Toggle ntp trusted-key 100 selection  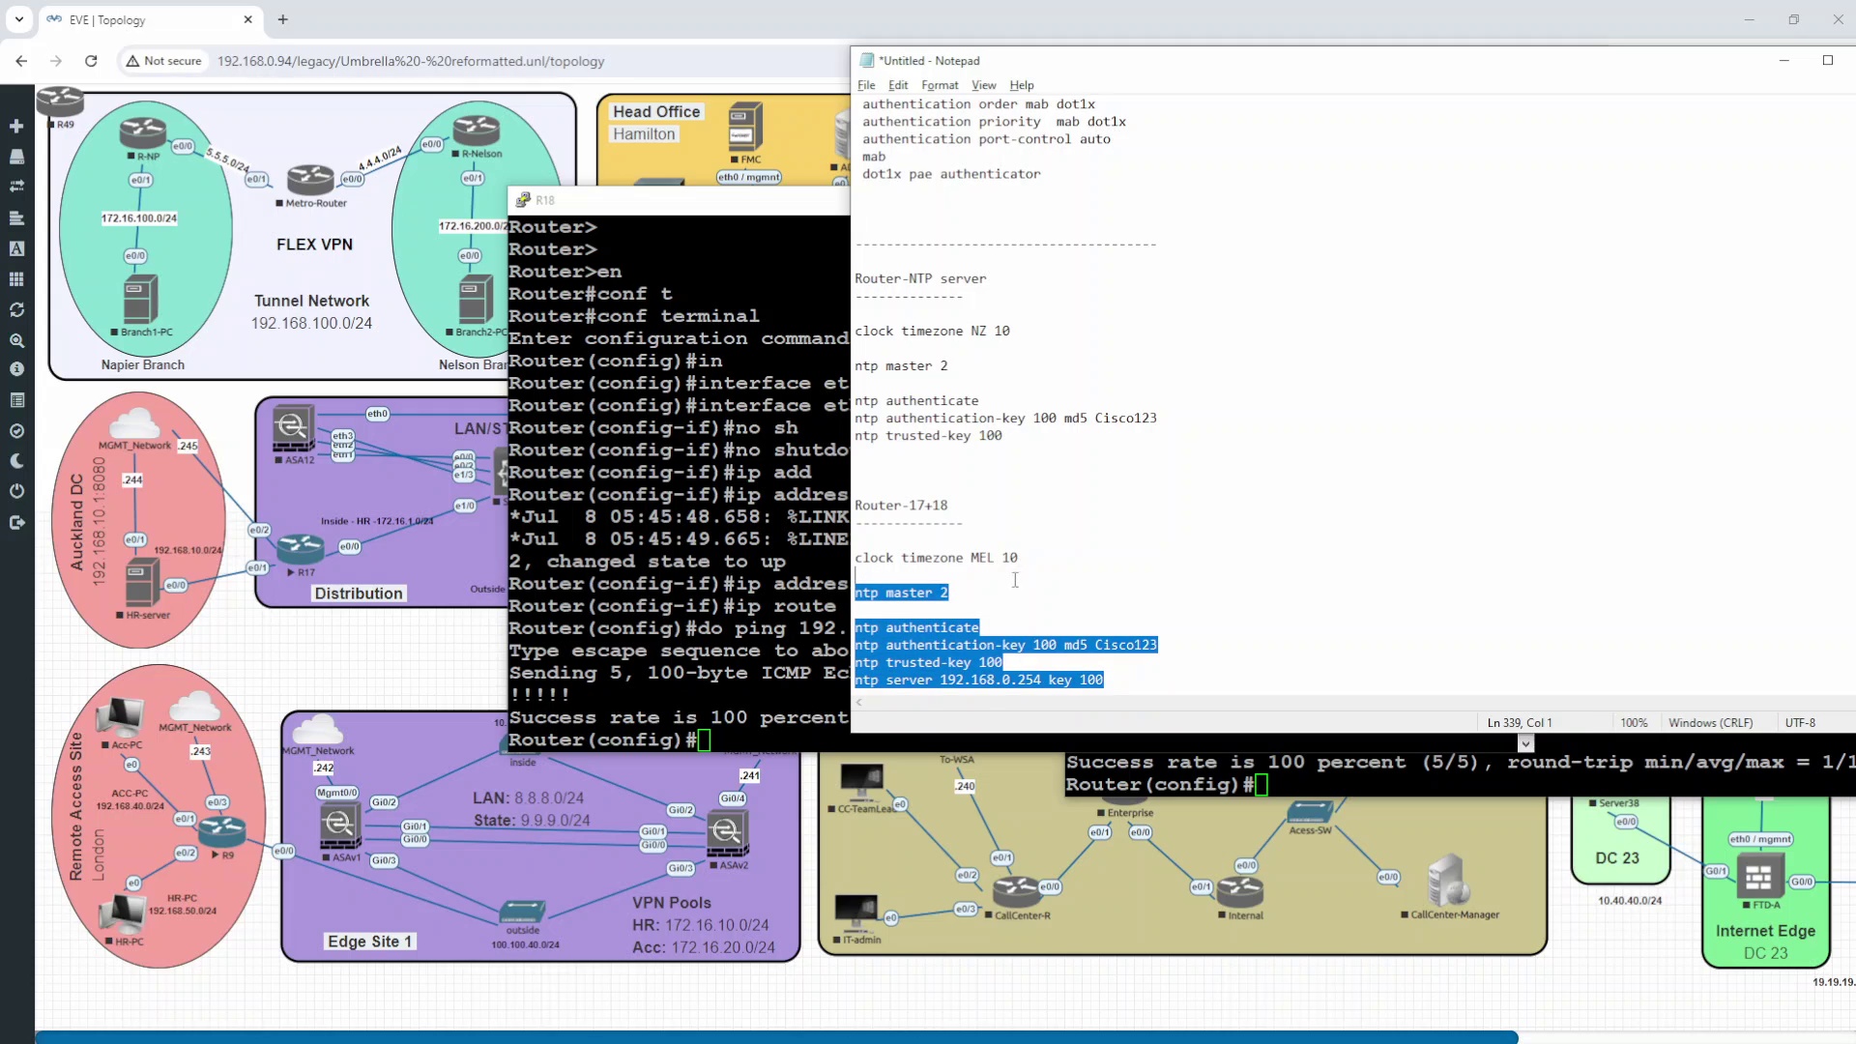point(928,661)
